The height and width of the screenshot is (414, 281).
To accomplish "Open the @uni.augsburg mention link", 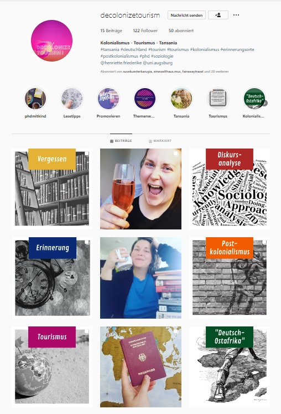I will 158,63.
